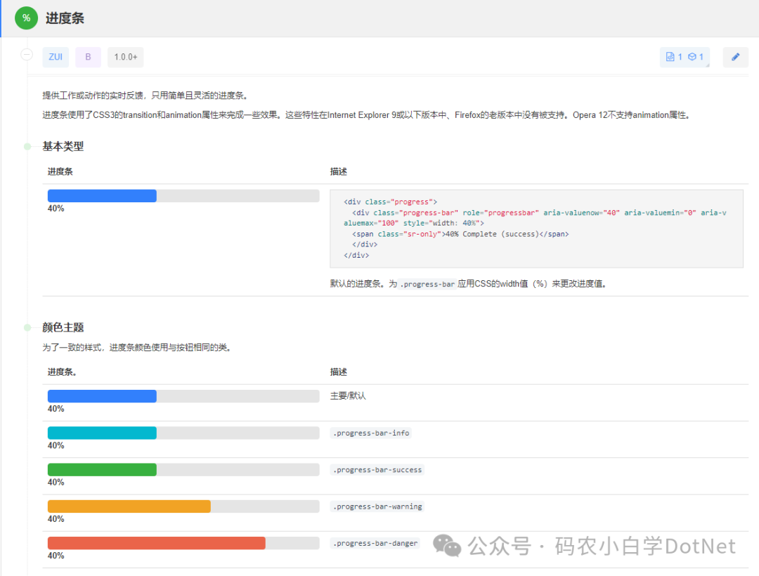
Task: Click the green percent icon in header
Action: pos(26,18)
